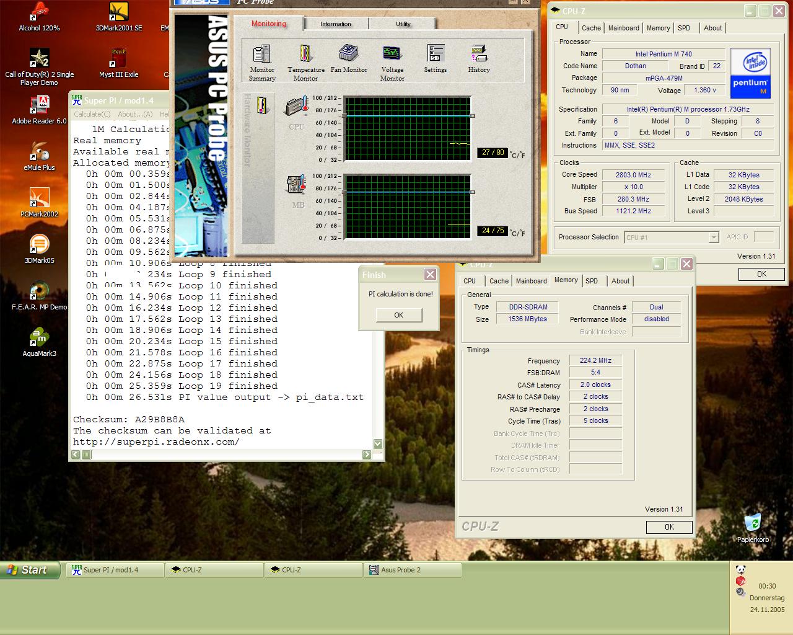Click OK in the PI calculation Finish dialog
793x635 pixels.
tap(399, 315)
